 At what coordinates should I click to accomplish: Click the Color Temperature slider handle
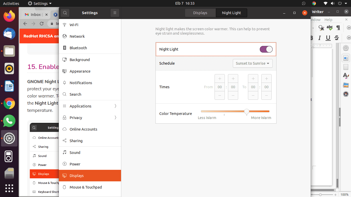click(247, 112)
